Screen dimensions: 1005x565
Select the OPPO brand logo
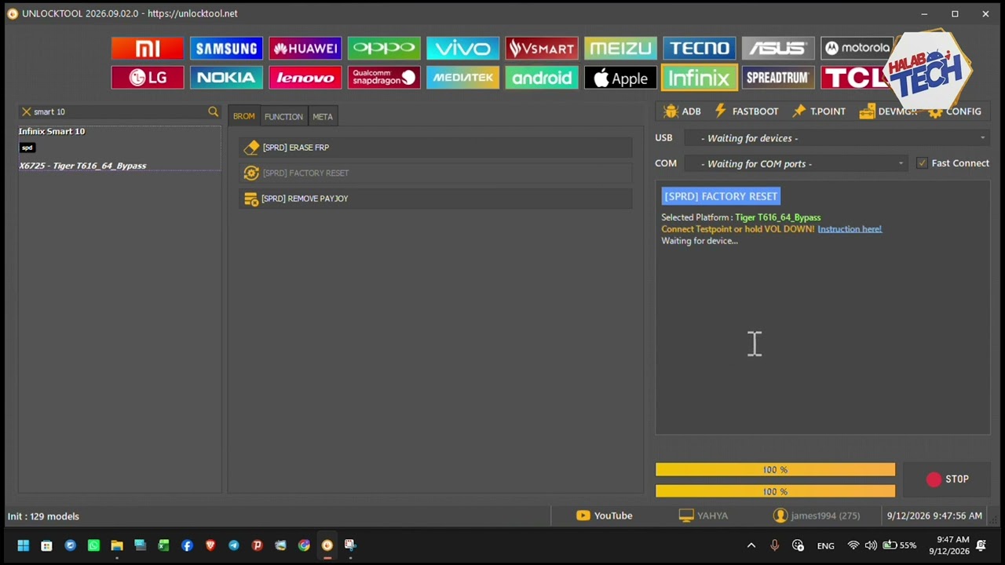384,49
